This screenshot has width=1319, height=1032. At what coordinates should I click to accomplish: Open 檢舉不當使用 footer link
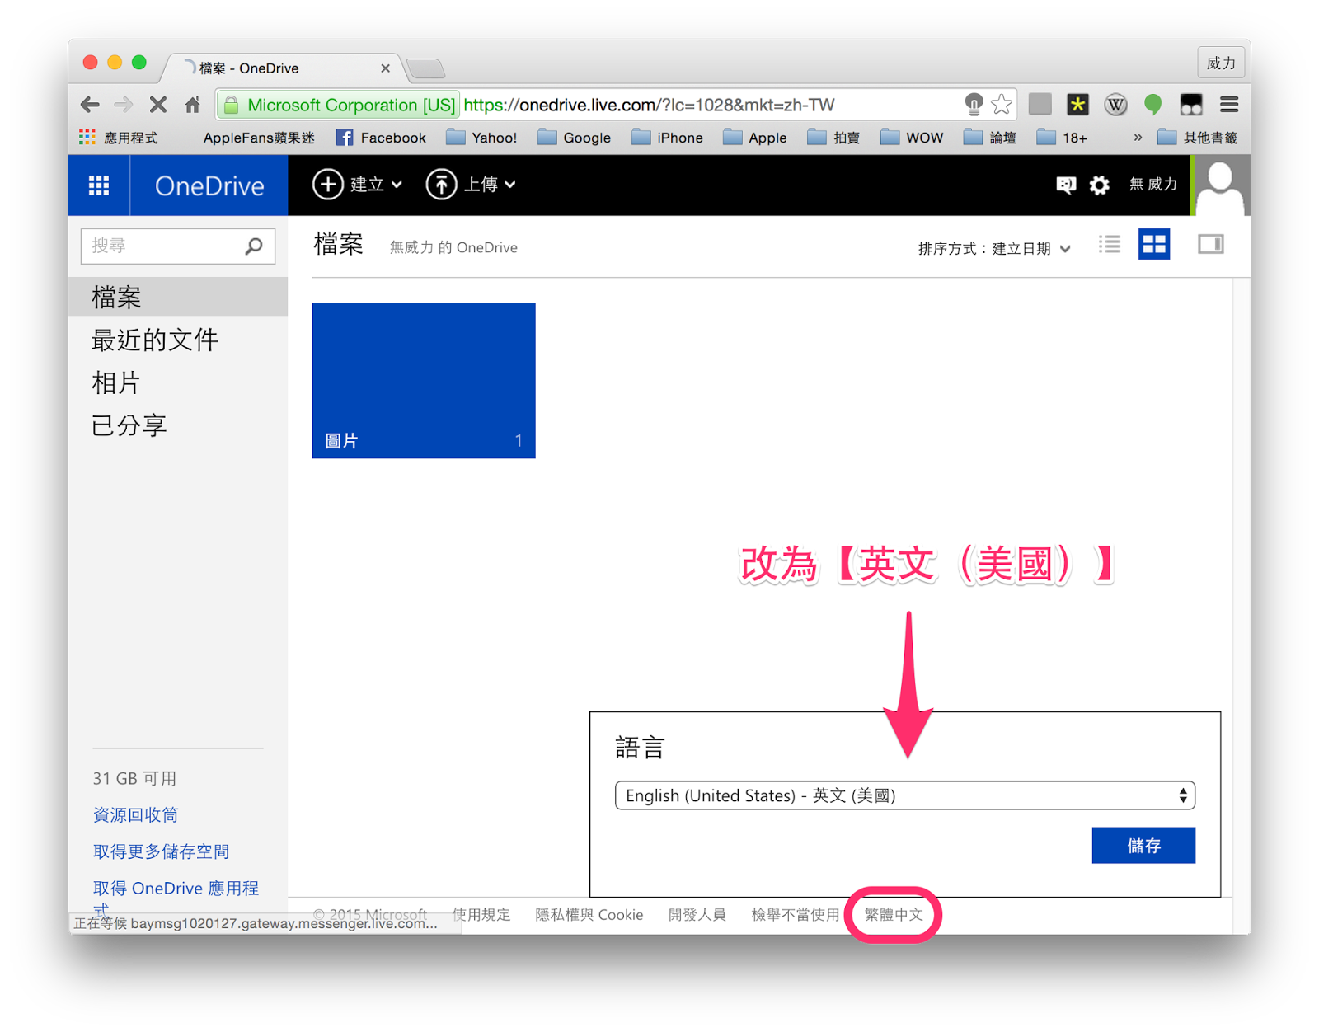click(x=795, y=914)
